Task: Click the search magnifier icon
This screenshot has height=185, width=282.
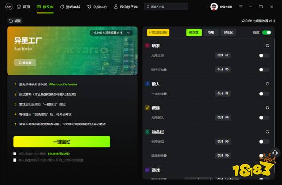Action: [148, 7]
